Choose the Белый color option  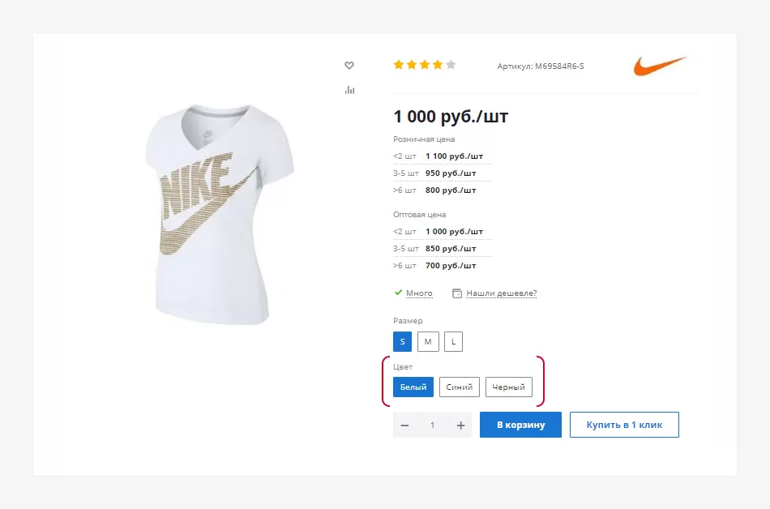tap(413, 387)
